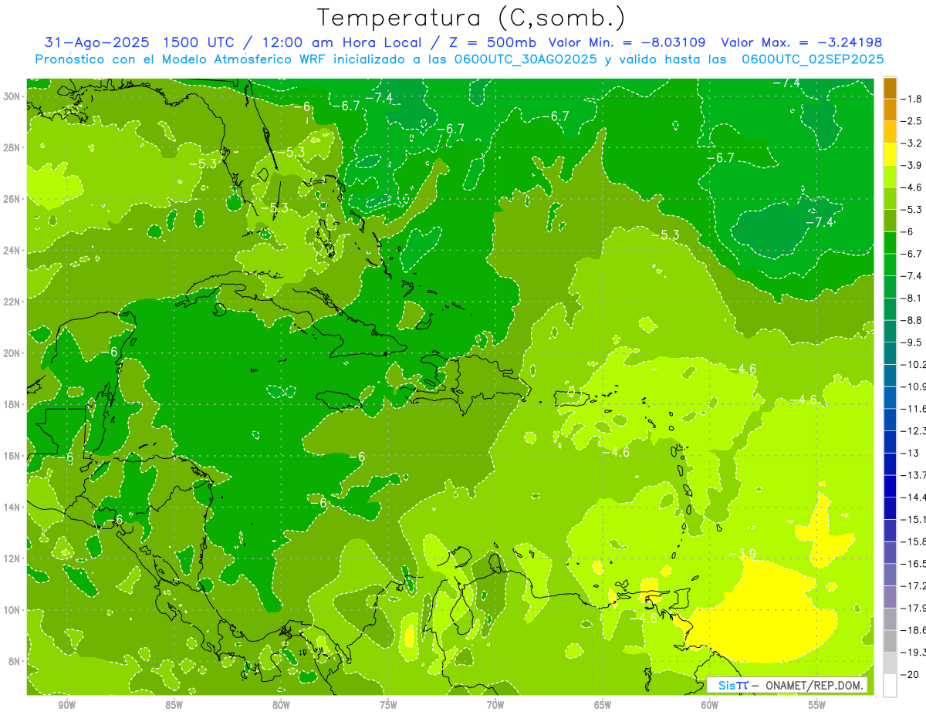Click the colorbar tick label '-16.5'
This screenshot has height=715, width=926.
point(913,564)
